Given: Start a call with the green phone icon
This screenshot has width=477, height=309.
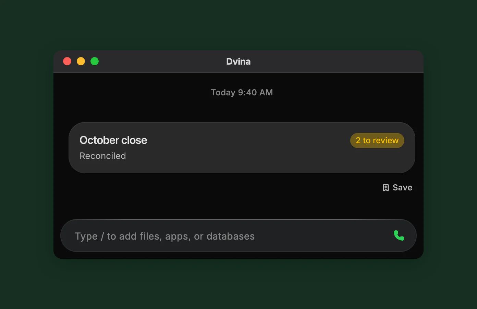Looking at the screenshot, I should click(399, 236).
